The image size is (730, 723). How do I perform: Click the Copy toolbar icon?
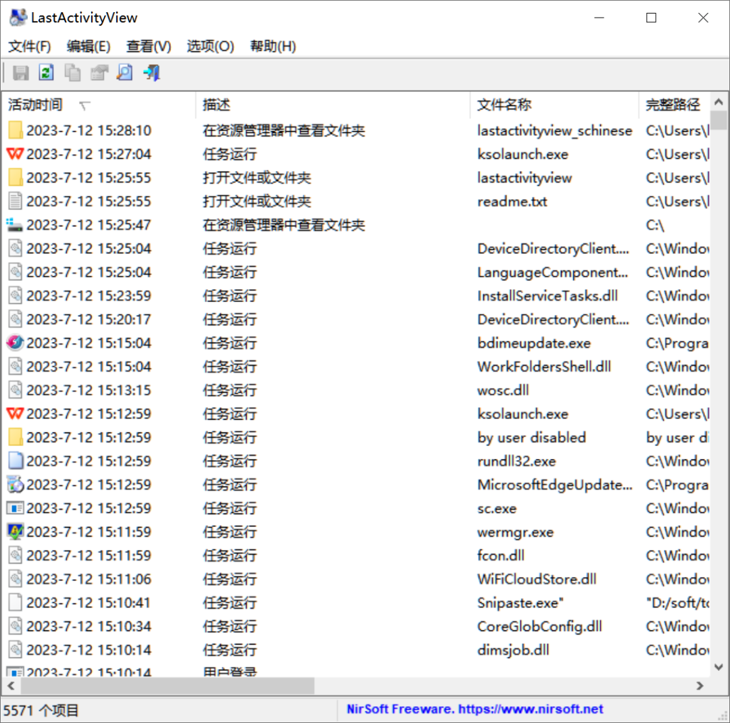(72, 72)
